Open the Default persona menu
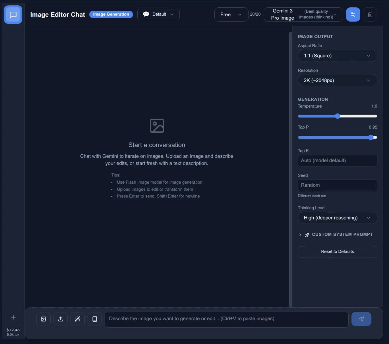 pyautogui.click(x=158, y=14)
